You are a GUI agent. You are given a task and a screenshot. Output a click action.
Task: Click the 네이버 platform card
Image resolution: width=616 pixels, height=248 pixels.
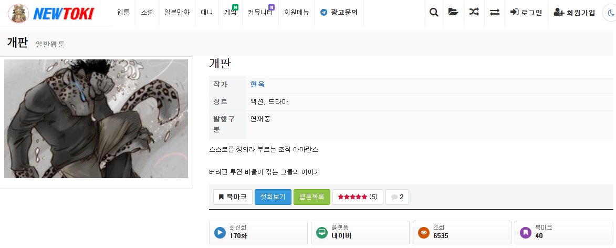coord(360,233)
